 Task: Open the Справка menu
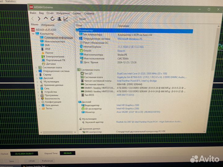click(x=89, y=14)
